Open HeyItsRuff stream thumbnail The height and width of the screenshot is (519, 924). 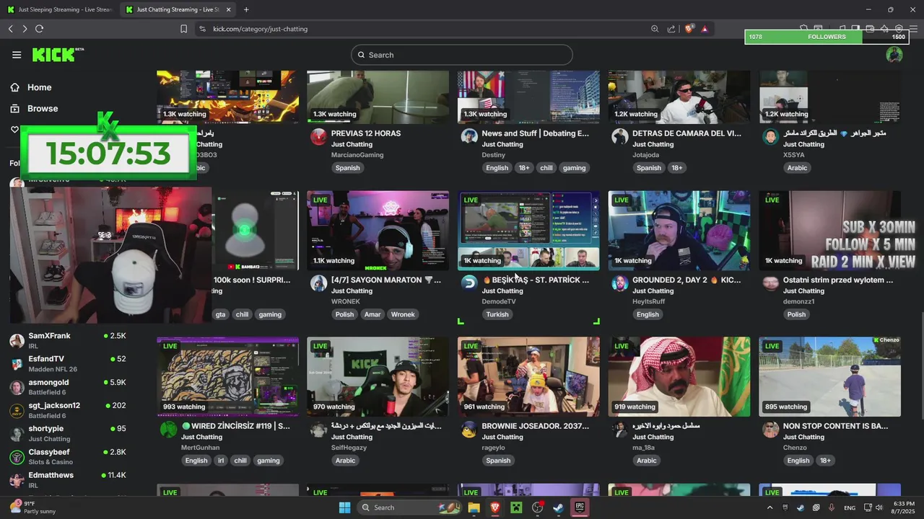point(679,231)
